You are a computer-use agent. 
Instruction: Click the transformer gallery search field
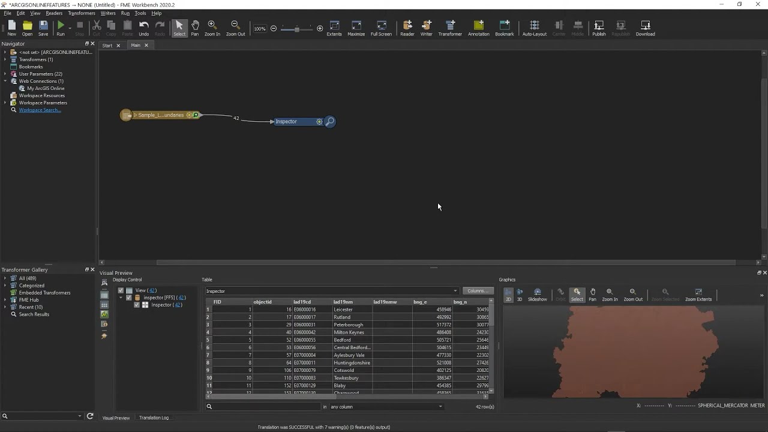[43, 416]
